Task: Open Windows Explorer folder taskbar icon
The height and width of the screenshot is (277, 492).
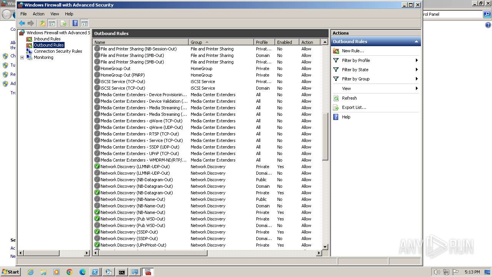Action: pyautogui.click(x=43, y=272)
